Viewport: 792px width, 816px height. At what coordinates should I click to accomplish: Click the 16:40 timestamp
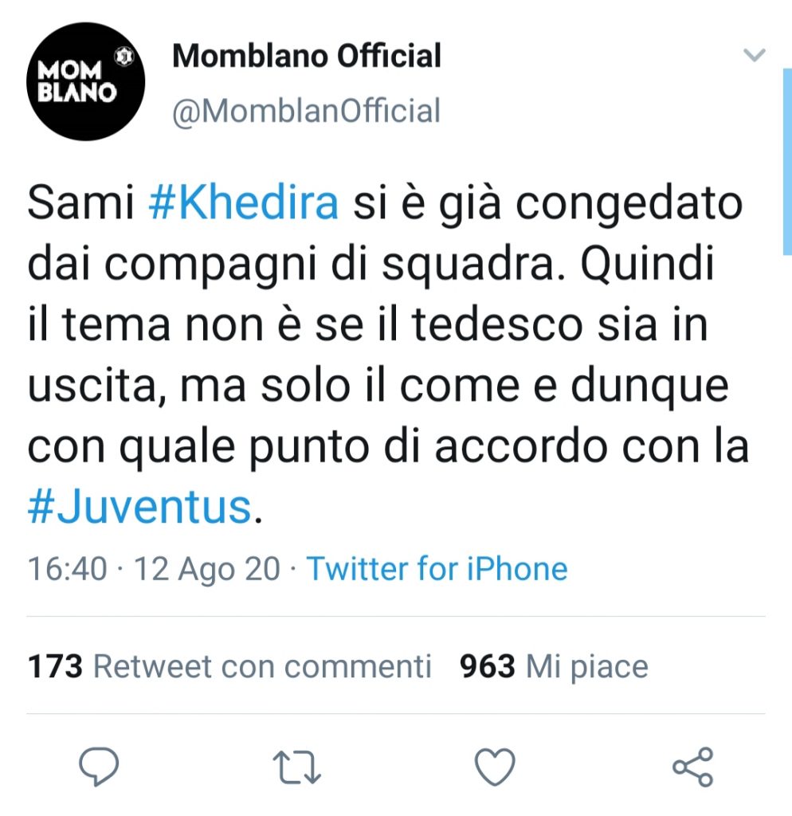(67, 569)
